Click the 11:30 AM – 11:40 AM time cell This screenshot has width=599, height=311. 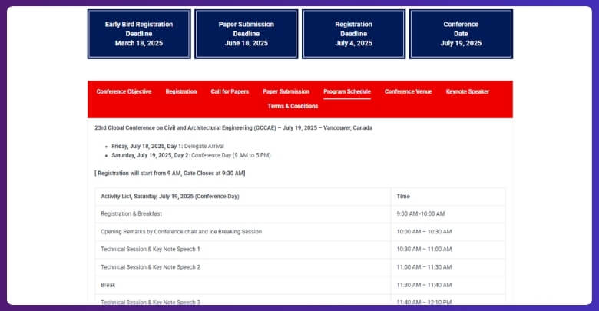448,286
